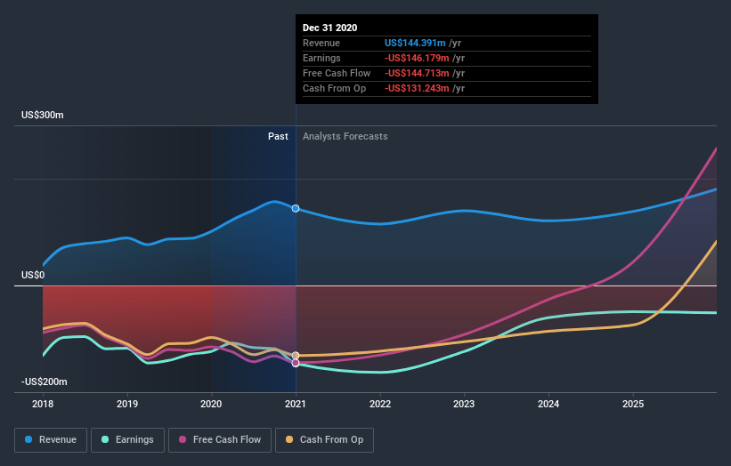The width and height of the screenshot is (731, 466).
Task: Click the -US$200m y-axis label
Action: [x=45, y=382]
